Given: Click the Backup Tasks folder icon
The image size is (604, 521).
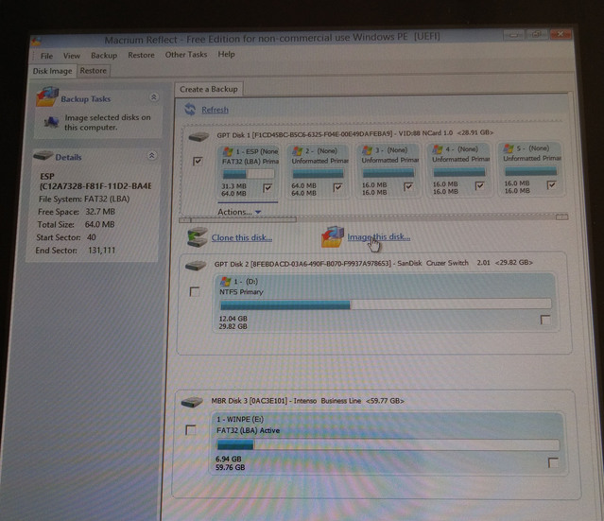Looking at the screenshot, I should coord(47,96).
